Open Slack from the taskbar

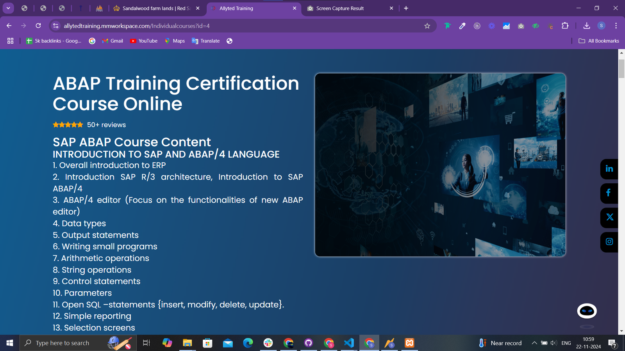pos(268,343)
